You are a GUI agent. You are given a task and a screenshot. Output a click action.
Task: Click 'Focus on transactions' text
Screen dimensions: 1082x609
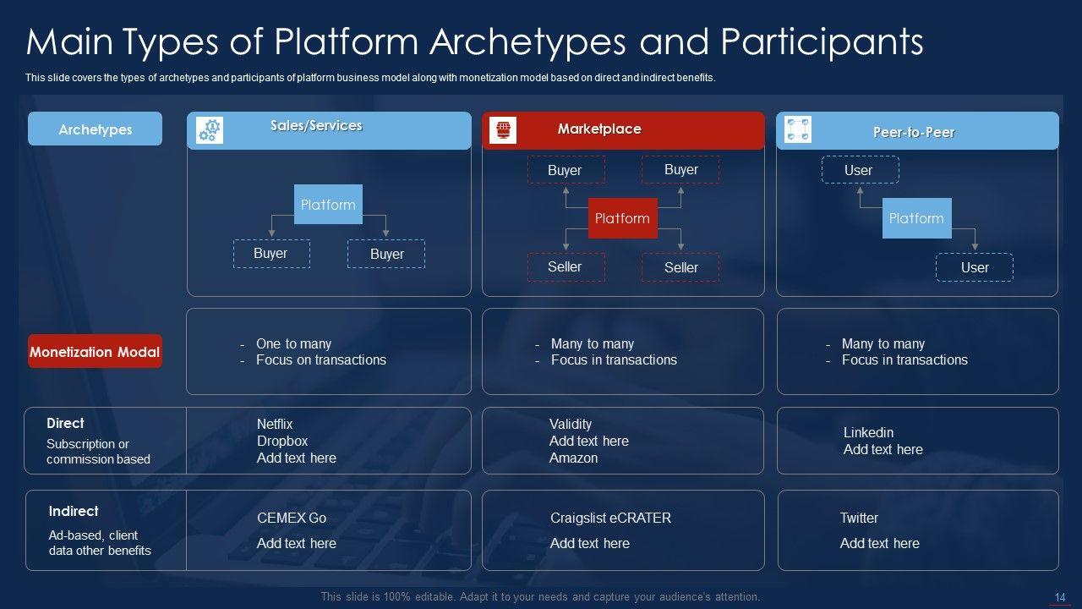tap(321, 359)
